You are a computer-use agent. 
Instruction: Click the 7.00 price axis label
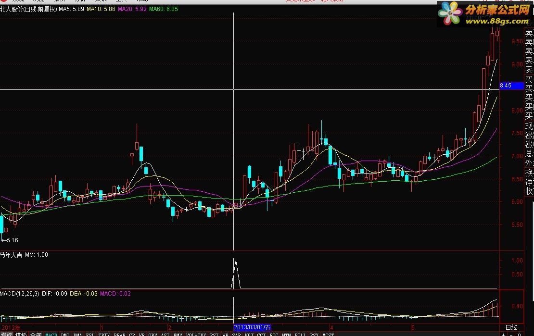click(x=517, y=156)
